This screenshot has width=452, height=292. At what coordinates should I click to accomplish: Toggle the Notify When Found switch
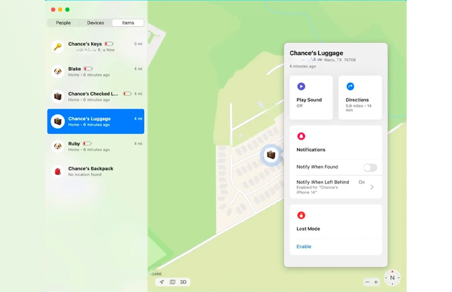click(370, 167)
